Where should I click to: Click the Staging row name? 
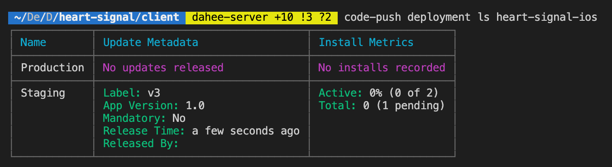pyautogui.click(x=43, y=93)
